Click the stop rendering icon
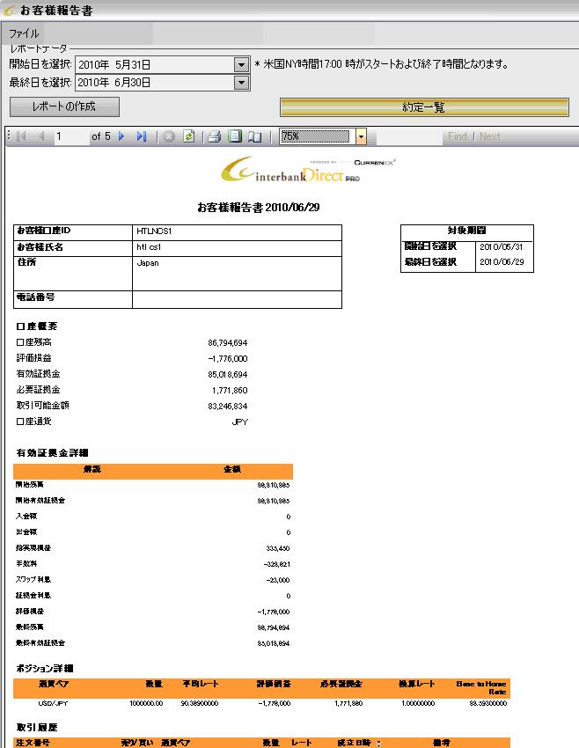579x748 pixels. [x=168, y=136]
